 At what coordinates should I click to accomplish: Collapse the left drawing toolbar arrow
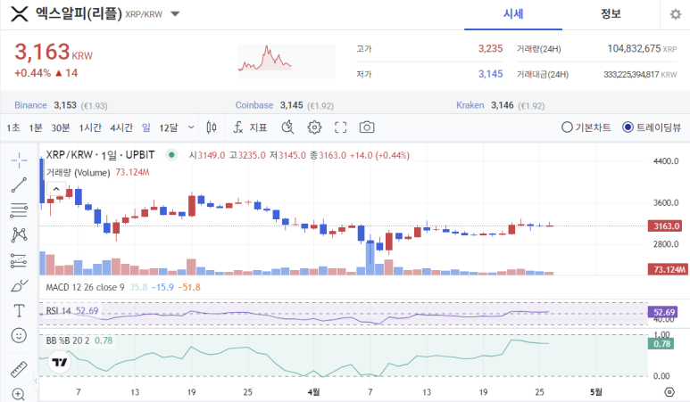[36, 381]
